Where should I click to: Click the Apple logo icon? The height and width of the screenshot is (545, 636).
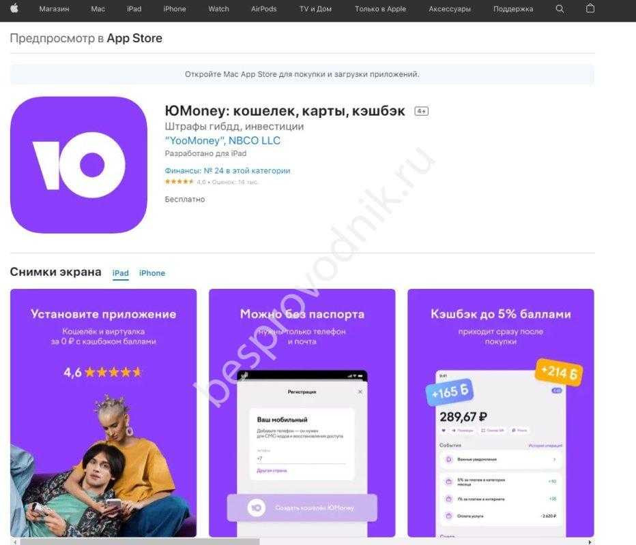tap(14, 8)
